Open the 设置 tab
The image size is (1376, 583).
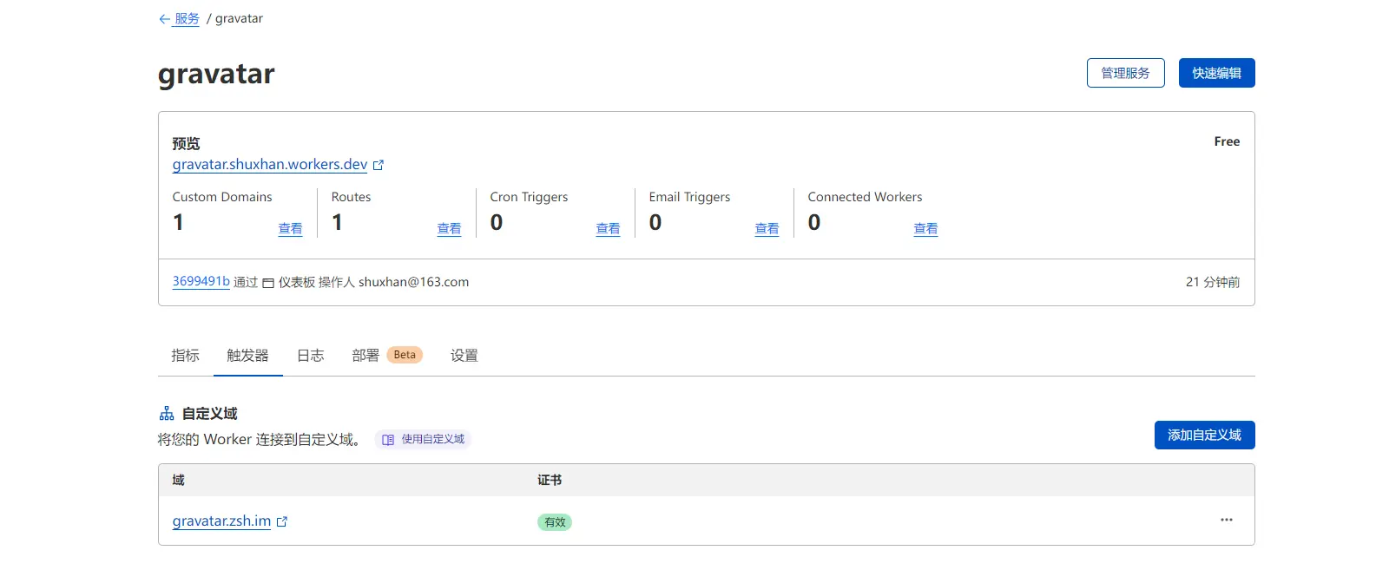[x=464, y=356]
